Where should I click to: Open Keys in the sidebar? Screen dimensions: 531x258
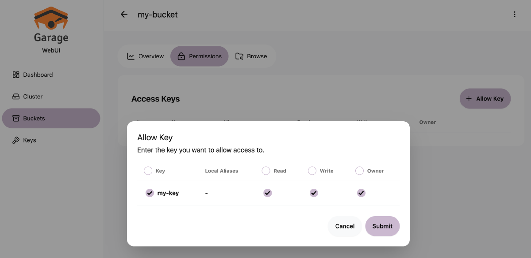click(x=51, y=140)
